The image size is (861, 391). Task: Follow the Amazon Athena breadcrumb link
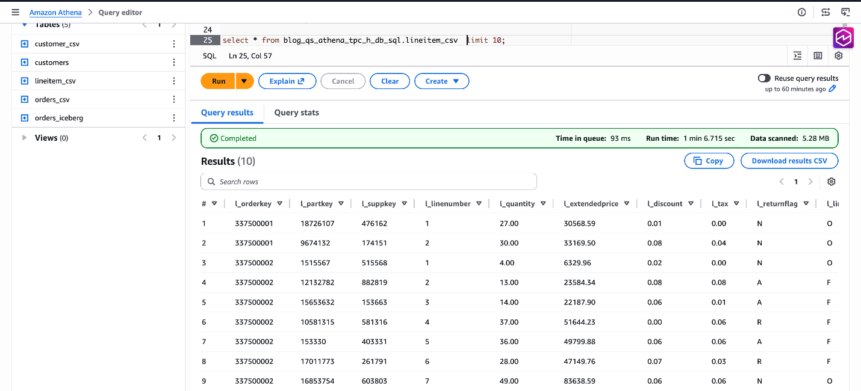pos(55,12)
